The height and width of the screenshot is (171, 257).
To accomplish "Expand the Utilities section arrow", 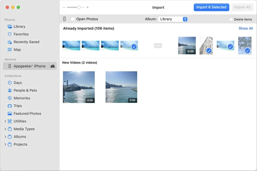I will (x=5, y=121).
